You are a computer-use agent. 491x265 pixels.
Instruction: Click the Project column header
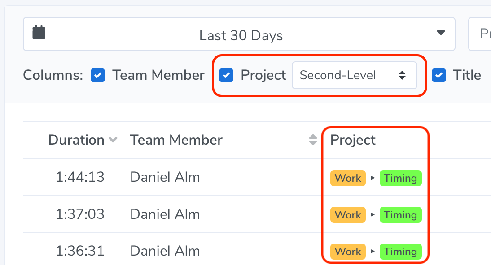353,140
